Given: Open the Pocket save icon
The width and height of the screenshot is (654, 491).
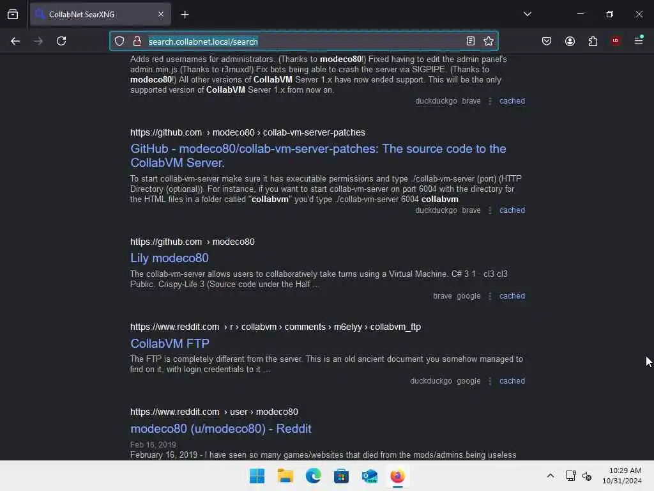Looking at the screenshot, I should pyautogui.click(x=547, y=41).
